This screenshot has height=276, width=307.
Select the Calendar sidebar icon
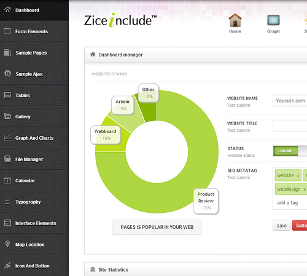click(x=7, y=180)
